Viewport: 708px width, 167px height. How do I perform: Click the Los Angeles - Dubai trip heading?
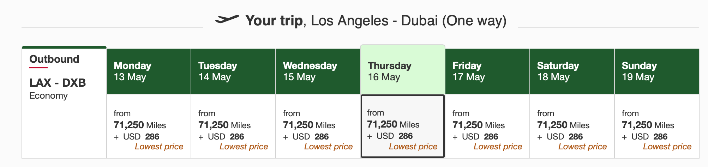pos(409,21)
